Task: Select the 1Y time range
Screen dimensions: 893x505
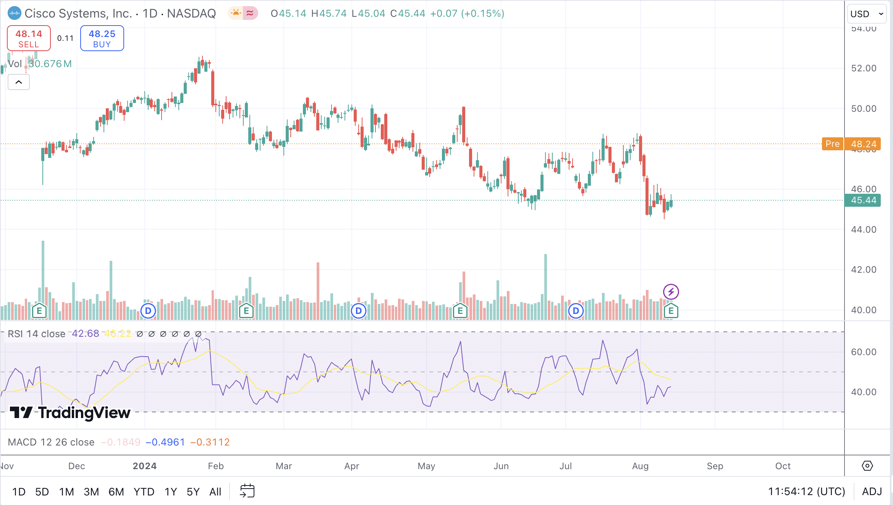Action: pos(171,492)
